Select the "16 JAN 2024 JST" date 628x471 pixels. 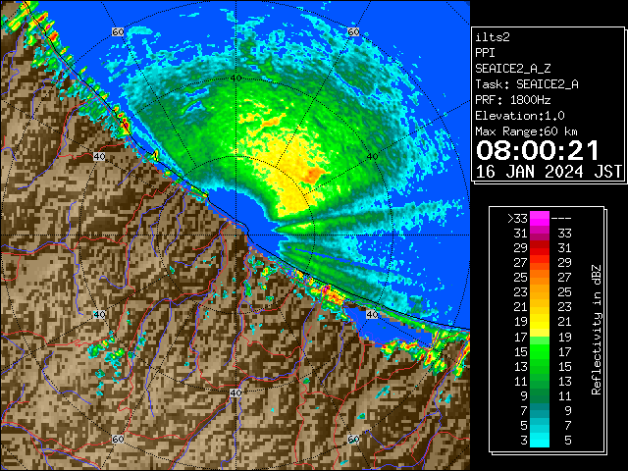tap(549, 172)
